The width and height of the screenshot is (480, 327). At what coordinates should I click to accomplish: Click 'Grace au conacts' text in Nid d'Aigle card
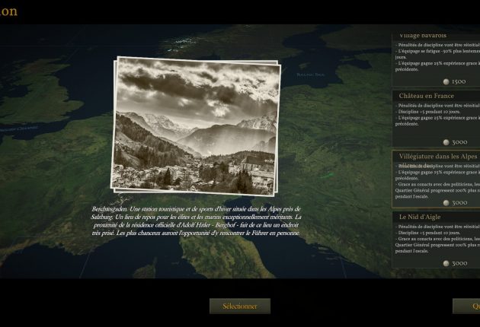click(437, 245)
